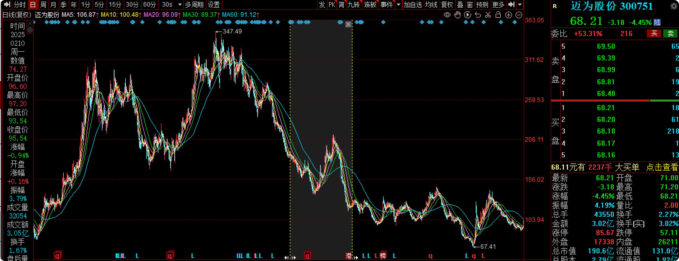This screenshot has height=261, width=679.
Task: Click the R badge beside stock name
Action: [x=555, y=6]
